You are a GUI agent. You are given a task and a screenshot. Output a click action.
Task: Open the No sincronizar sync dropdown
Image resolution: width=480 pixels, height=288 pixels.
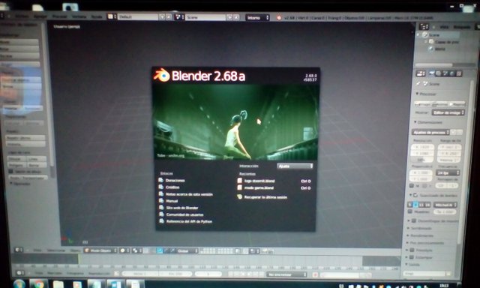tap(286, 274)
